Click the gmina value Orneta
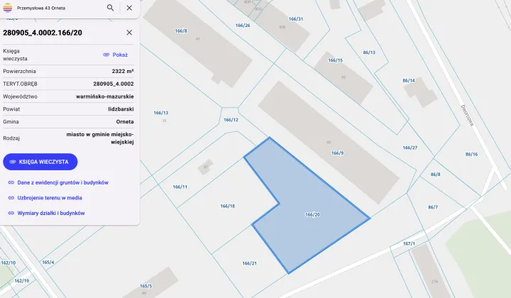 coord(125,122)
